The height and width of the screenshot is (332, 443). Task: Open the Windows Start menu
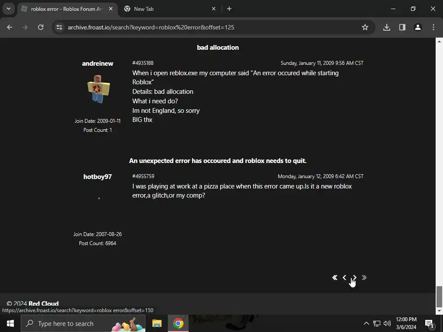pos(10,323)
